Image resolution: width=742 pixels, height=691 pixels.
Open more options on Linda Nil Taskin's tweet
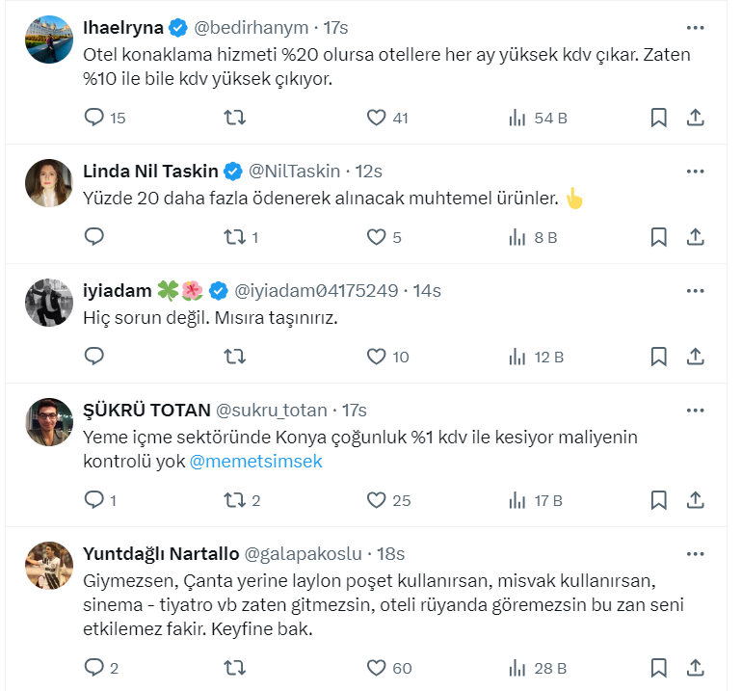[x=695, y=171]
